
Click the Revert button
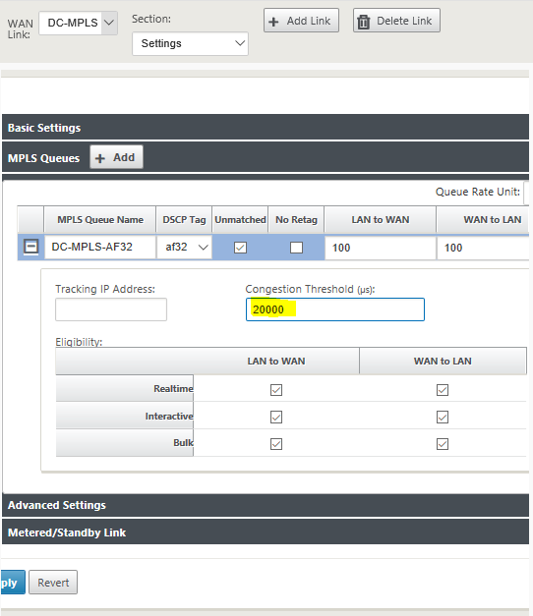point(53,583)
